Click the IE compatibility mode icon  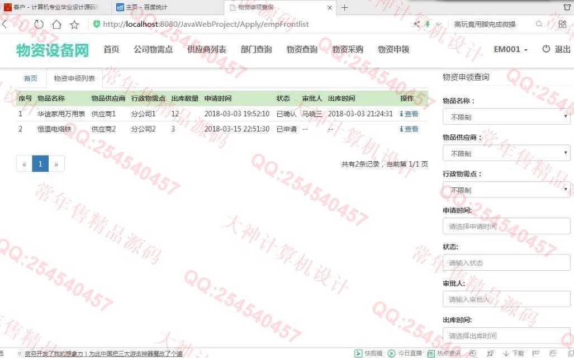[553, 353]
